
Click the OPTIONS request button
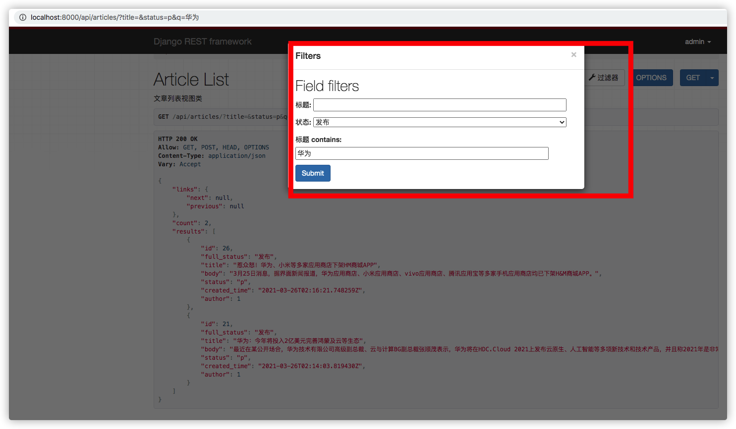(x=651, y=78)
